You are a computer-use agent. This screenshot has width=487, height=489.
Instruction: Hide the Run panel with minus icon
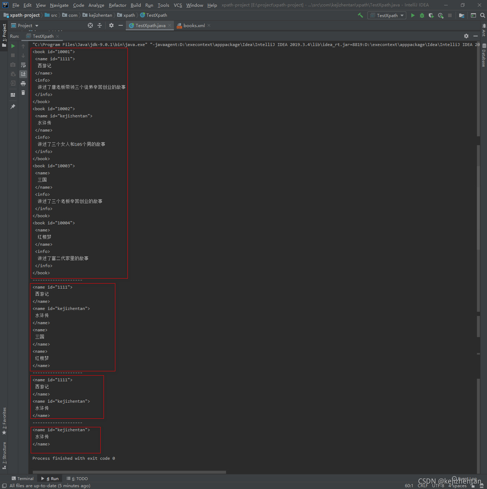pyautogui.click(x=476, y=36)
